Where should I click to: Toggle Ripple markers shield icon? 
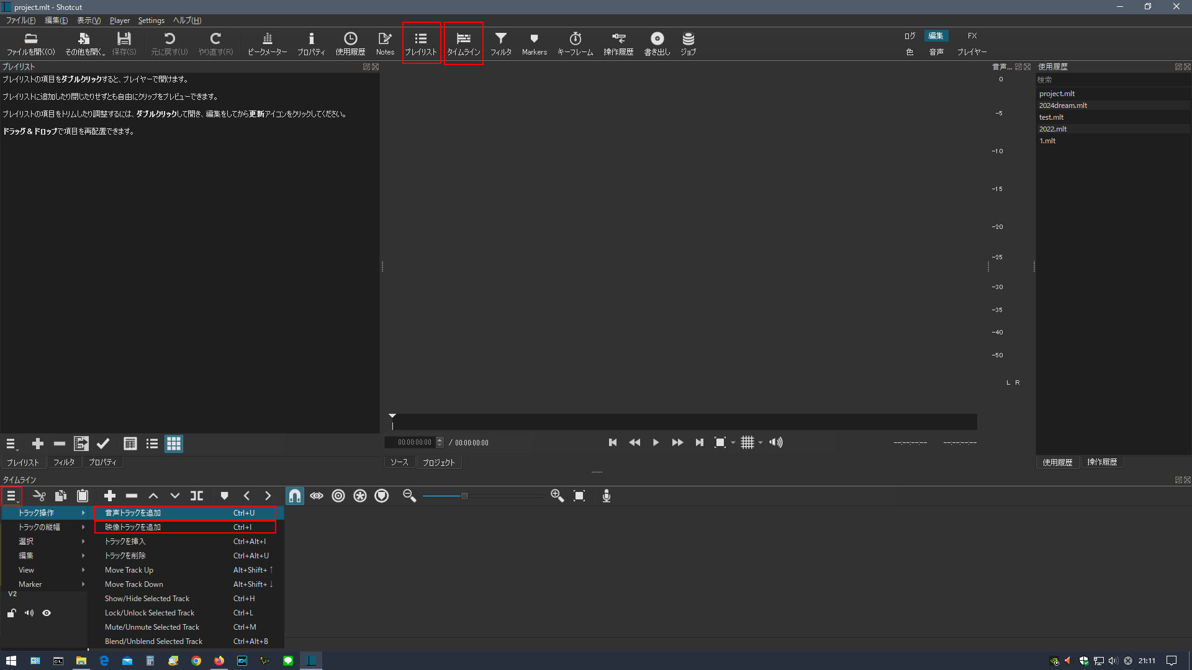click(x=382, y=496)
